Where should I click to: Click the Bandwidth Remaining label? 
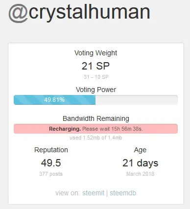pos(96,118)
